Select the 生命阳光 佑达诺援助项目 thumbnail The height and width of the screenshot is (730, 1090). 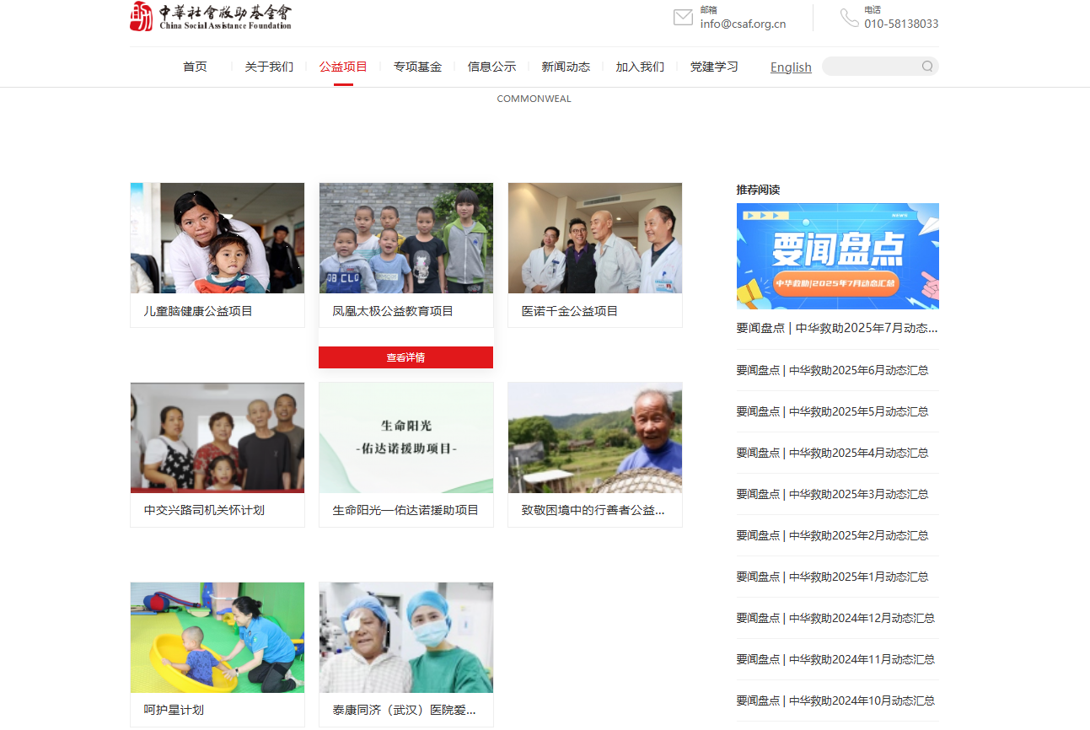[406, 437]
